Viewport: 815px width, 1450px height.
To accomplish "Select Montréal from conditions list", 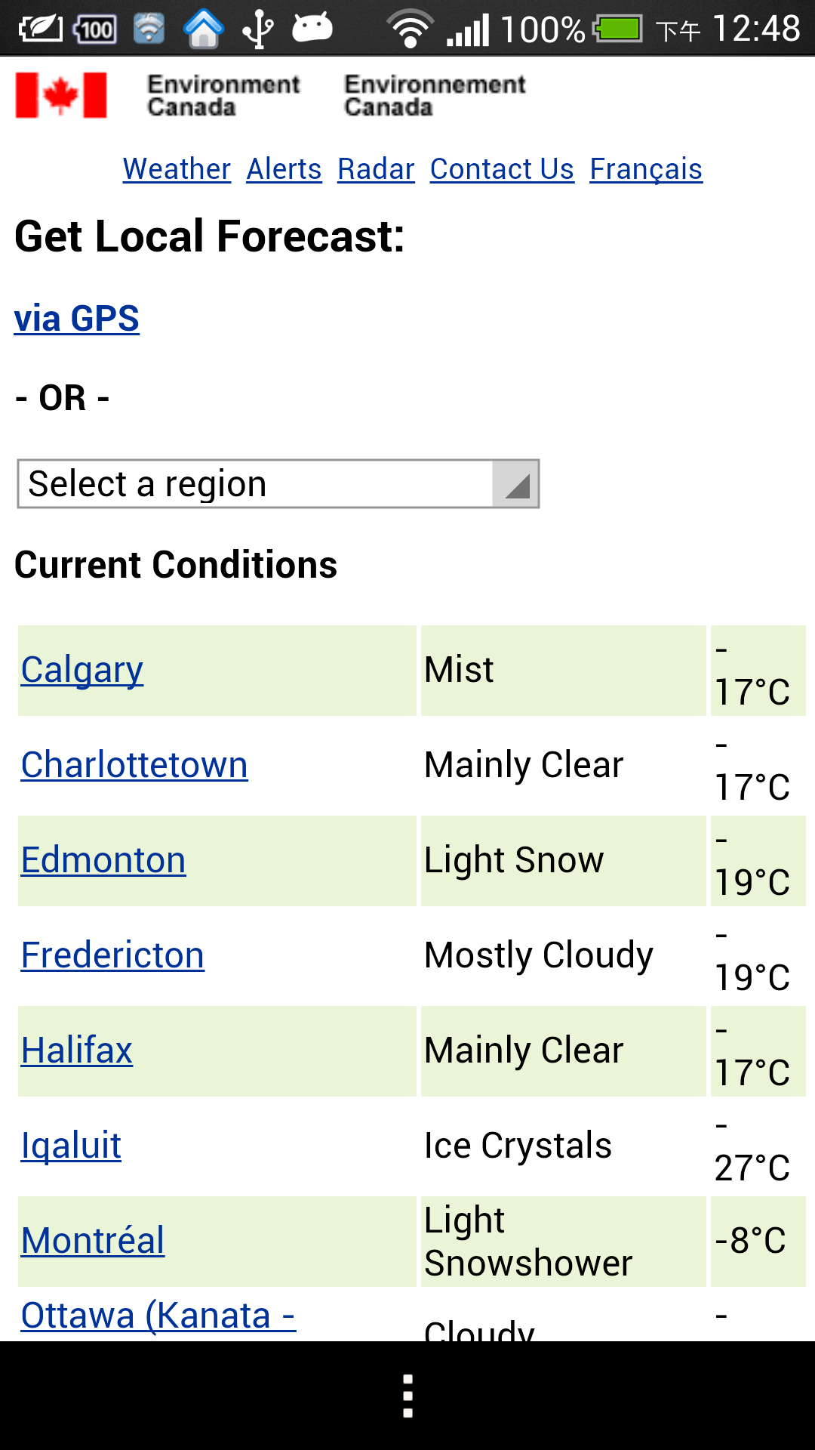I will (x=93, y=1241).
